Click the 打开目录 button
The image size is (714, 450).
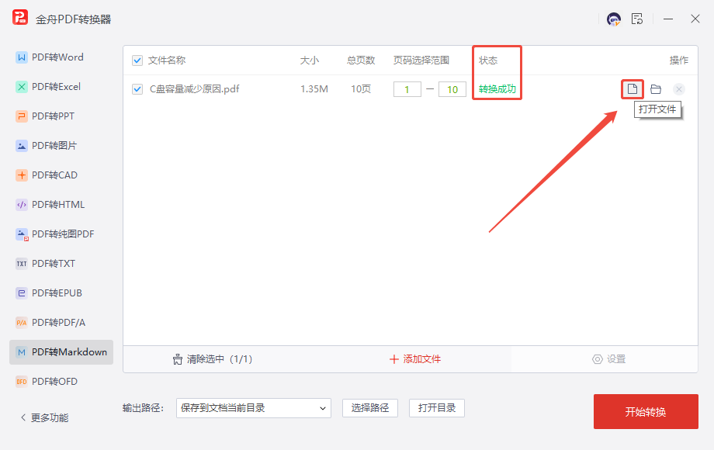(437, 408)
